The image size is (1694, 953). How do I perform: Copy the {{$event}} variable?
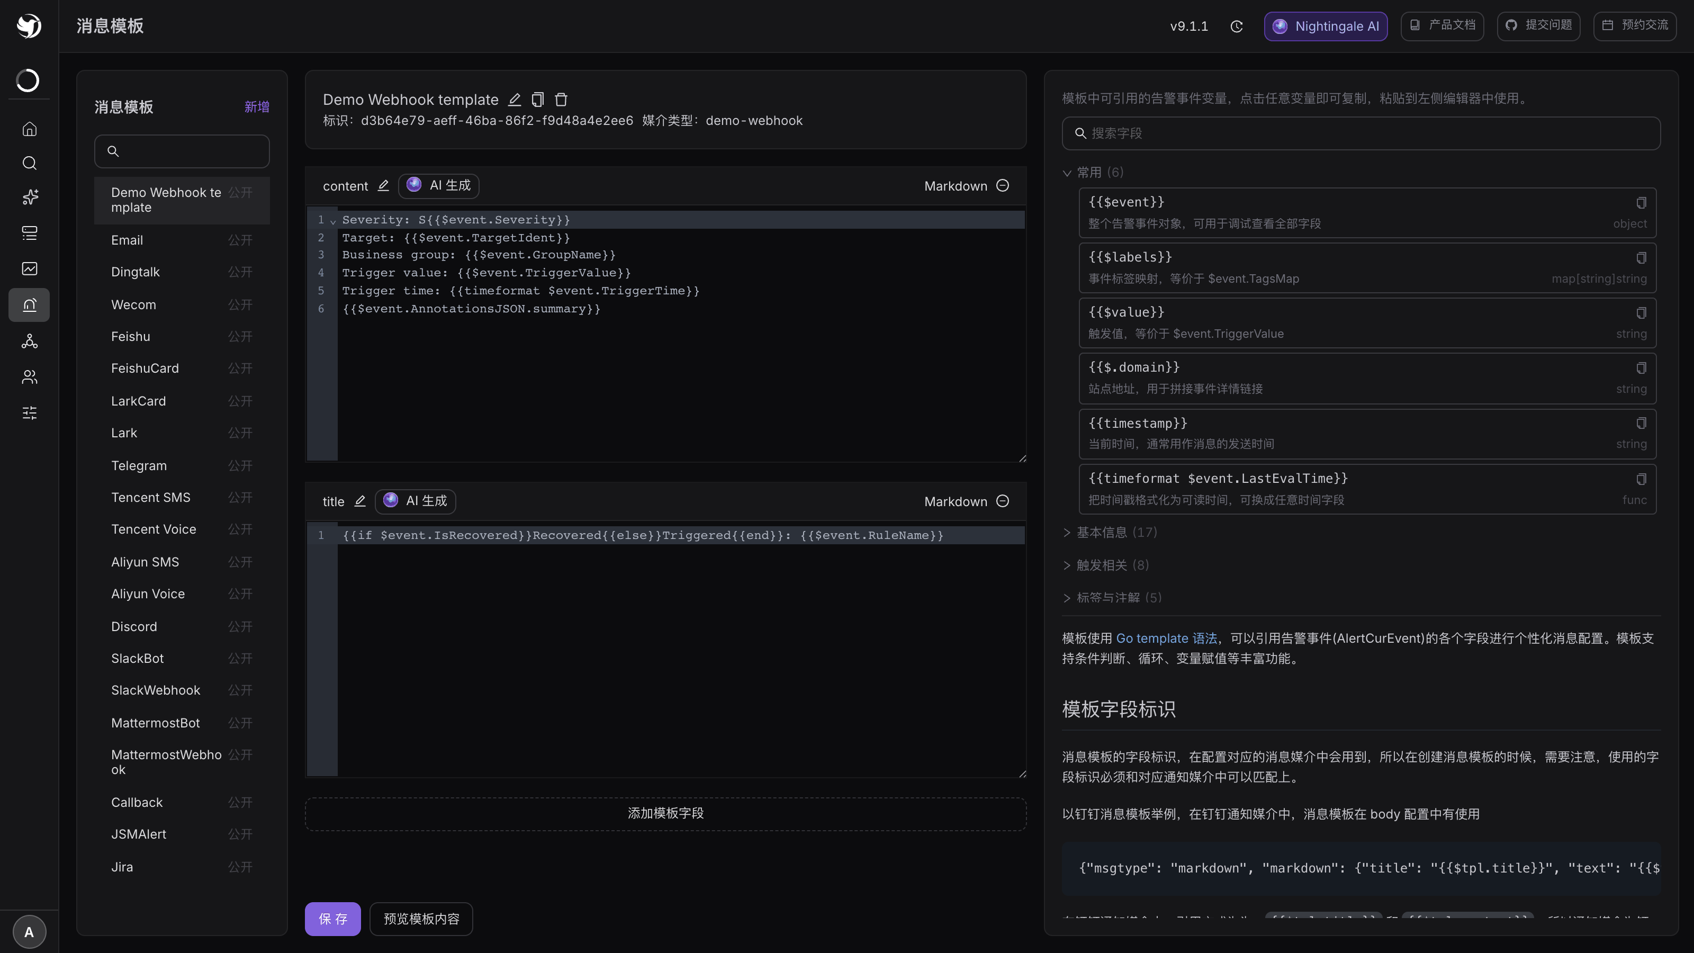tap(1641, 203)
